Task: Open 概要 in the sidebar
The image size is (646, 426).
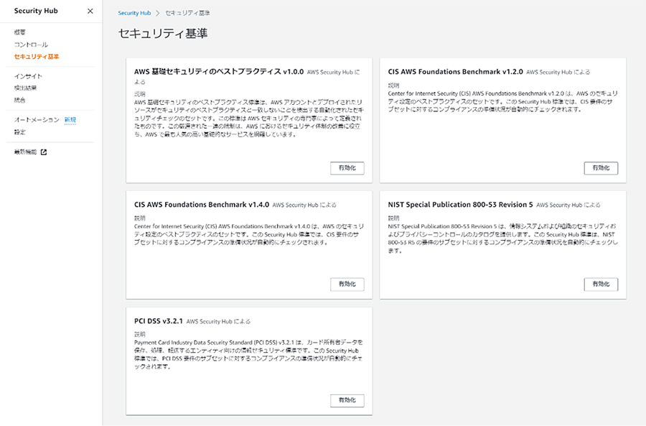Action: (20, 32)
